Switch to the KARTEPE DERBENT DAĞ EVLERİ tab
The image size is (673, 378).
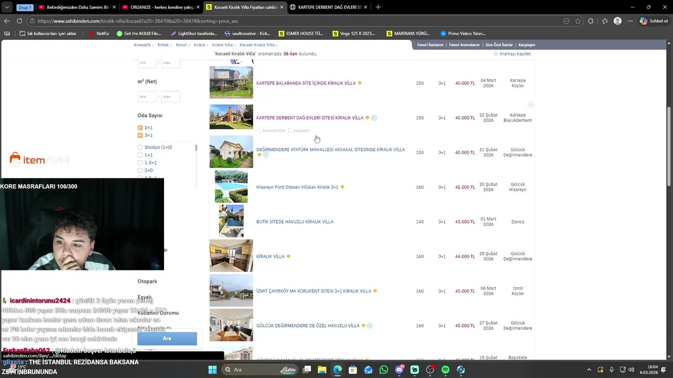tap(329, 7)
